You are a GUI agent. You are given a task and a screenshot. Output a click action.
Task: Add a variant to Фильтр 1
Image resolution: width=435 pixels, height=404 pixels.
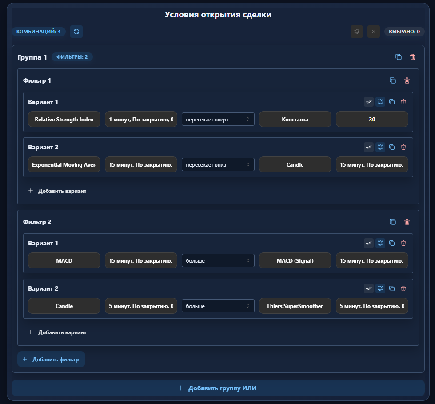[57, 191]
